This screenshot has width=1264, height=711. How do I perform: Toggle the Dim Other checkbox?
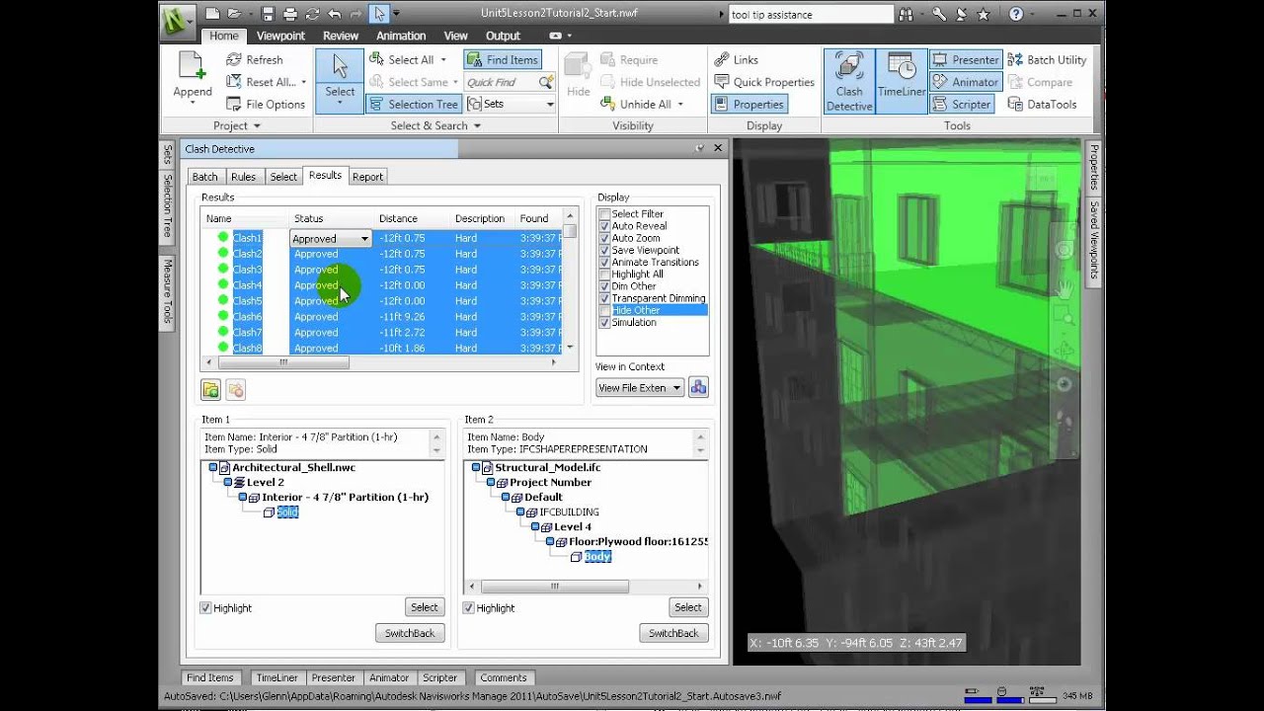[x=604, y=286]
